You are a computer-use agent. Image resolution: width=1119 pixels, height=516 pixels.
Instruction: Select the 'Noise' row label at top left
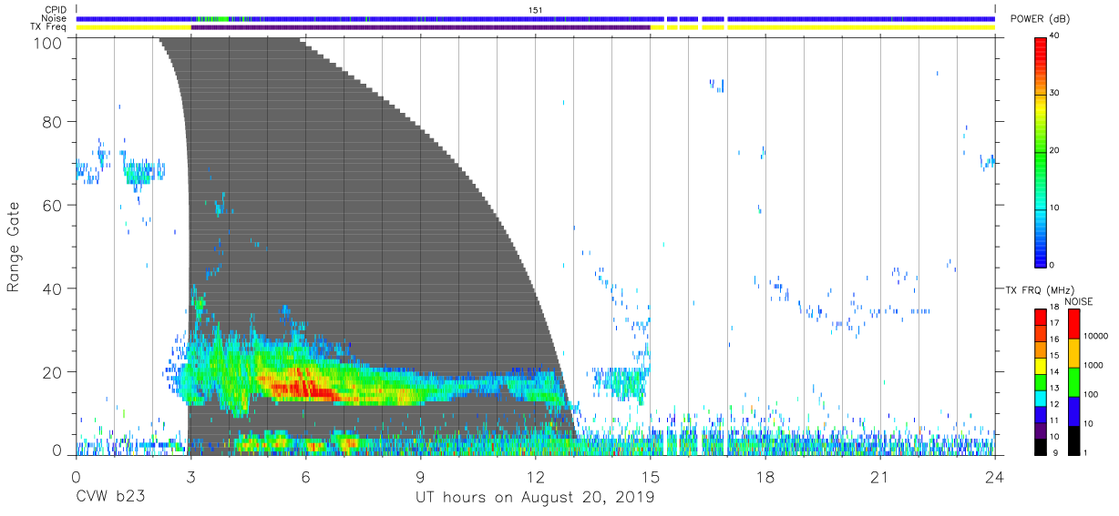pyautogui.click(x=55, y=18)
